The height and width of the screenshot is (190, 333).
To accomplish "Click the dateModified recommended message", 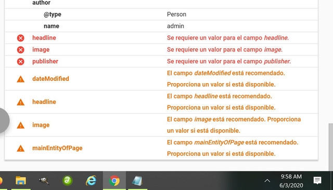I will click(226, 79).
